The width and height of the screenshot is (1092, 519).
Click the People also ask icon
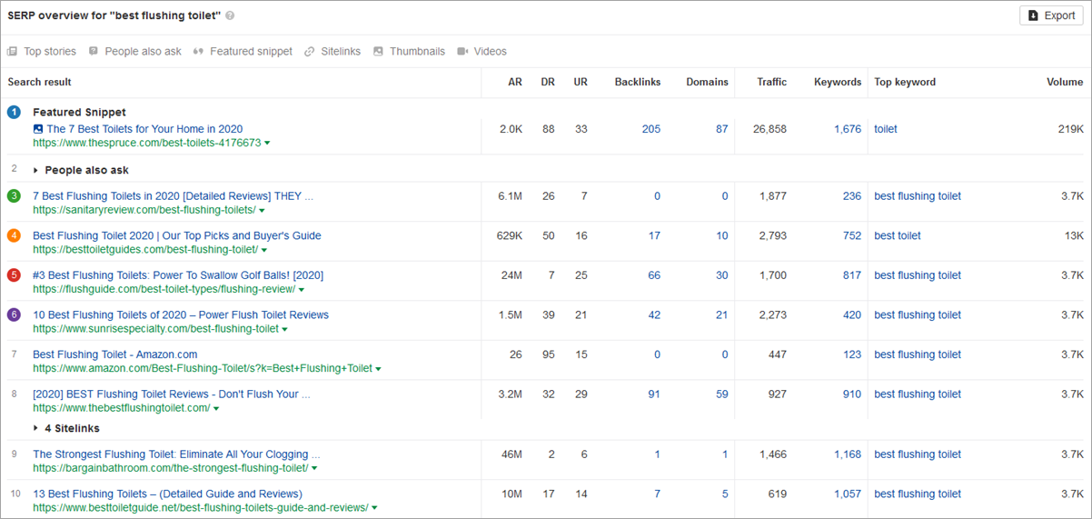tap(94, 52)
